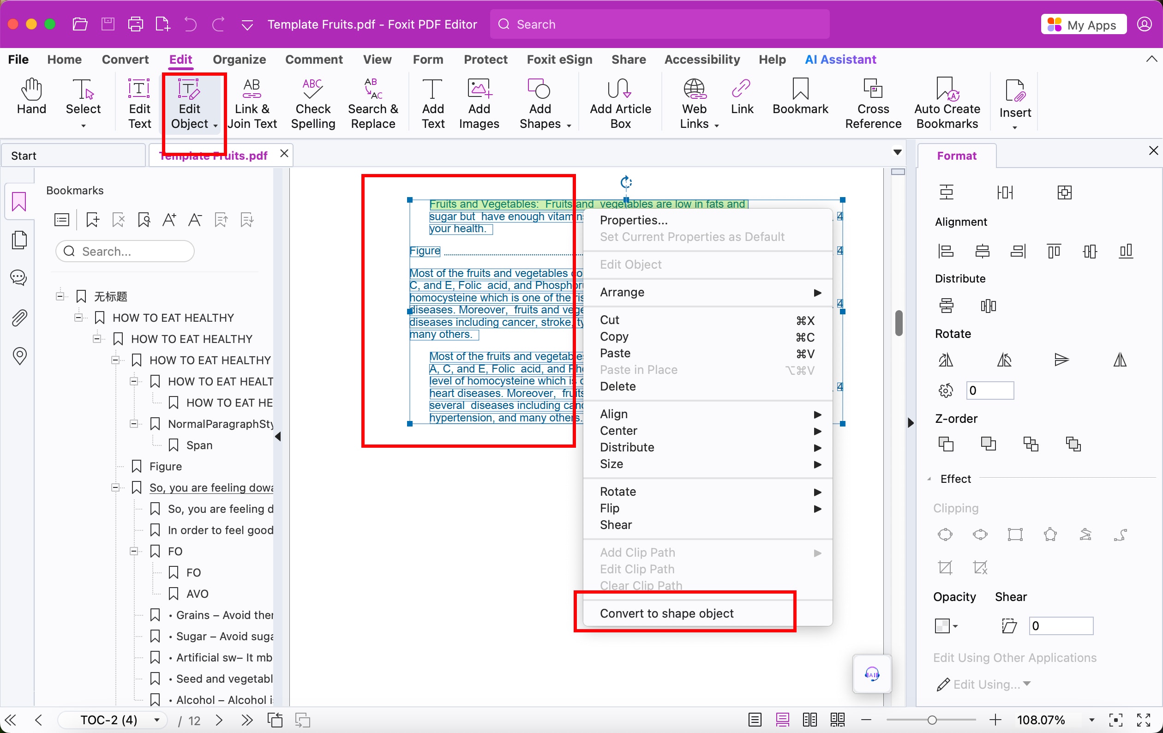Click the AI assistant floating icon
The image size is (1163, 733).
[872, 673]
